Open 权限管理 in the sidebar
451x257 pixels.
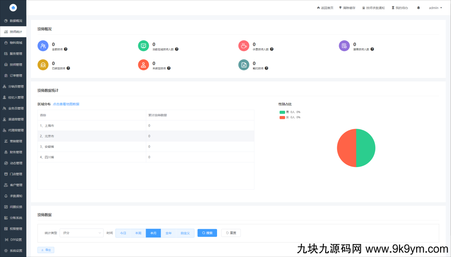13,229
